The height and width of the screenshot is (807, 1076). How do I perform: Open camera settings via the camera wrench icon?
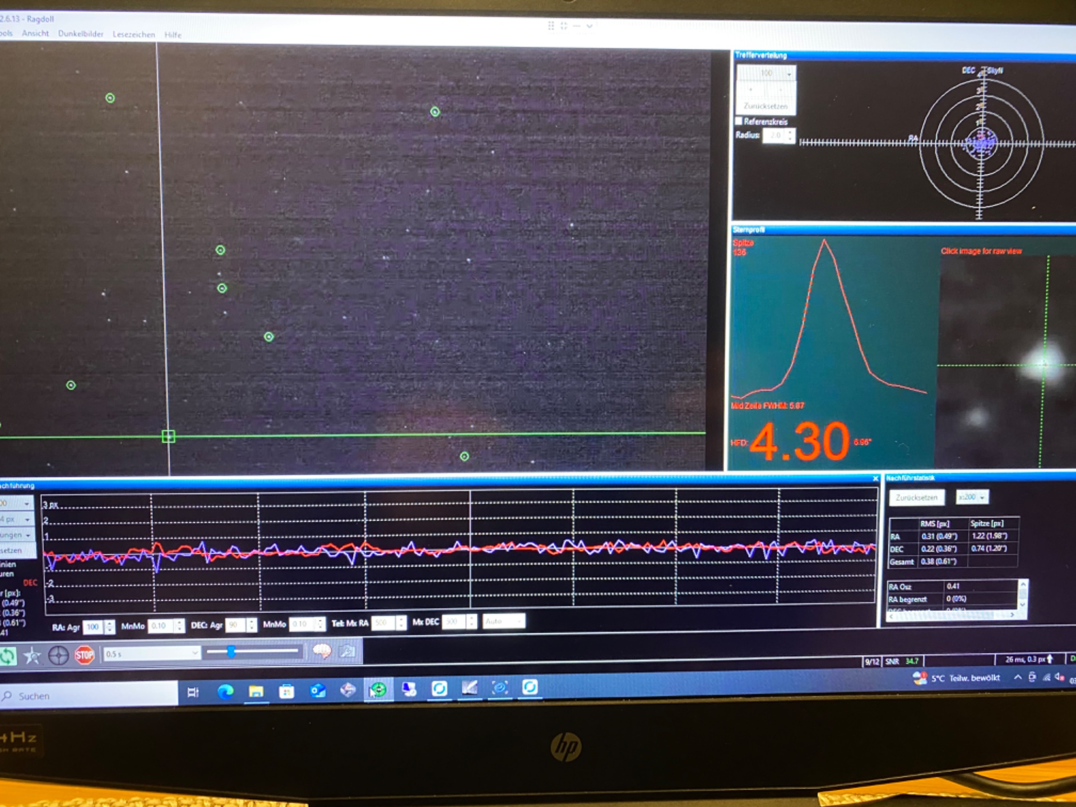[x=348, y=651]
